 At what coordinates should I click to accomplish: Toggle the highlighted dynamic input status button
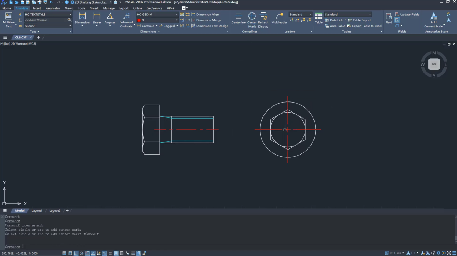click(x=104, y=253)
